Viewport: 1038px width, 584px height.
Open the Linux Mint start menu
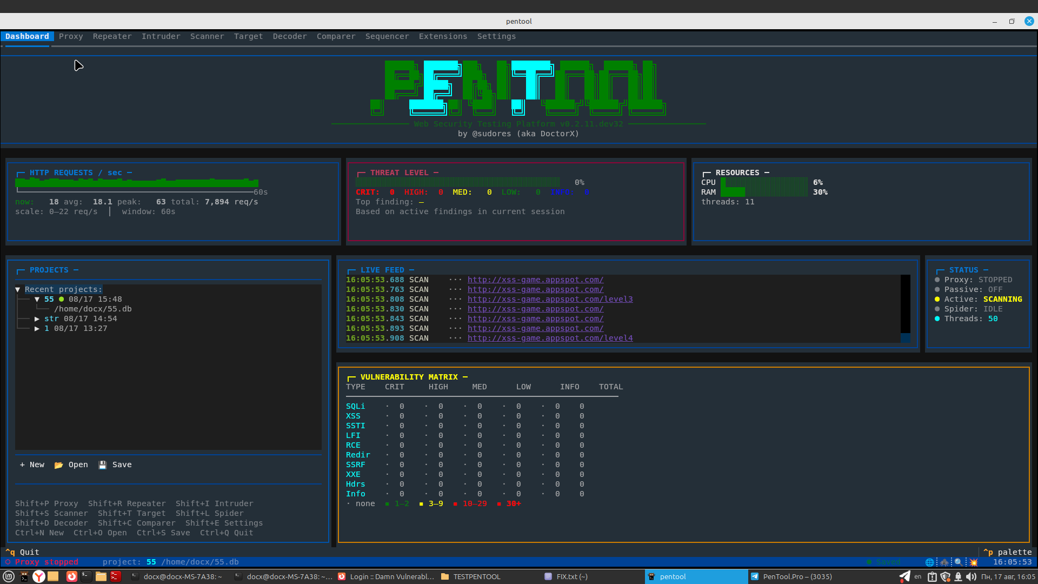click(x=9, y=576)
